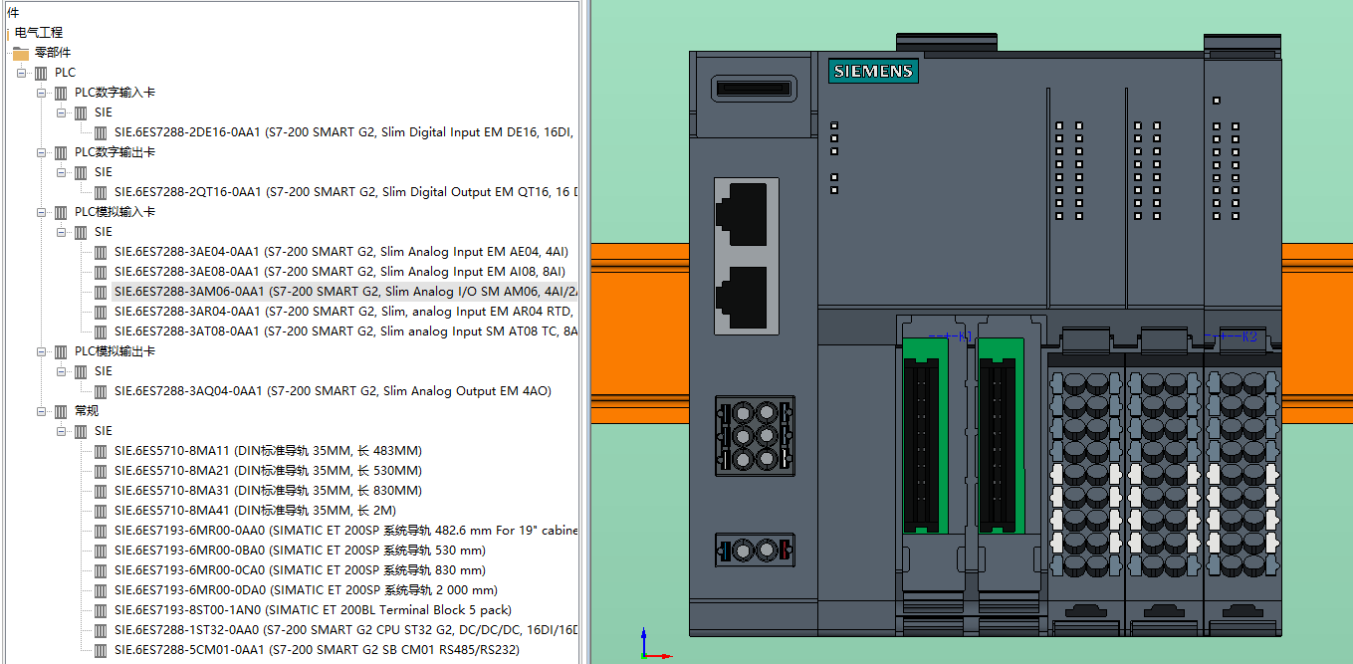
Task: Click part icon of 6ES7193-6MR00-0AA0
Action: (101, 531)
